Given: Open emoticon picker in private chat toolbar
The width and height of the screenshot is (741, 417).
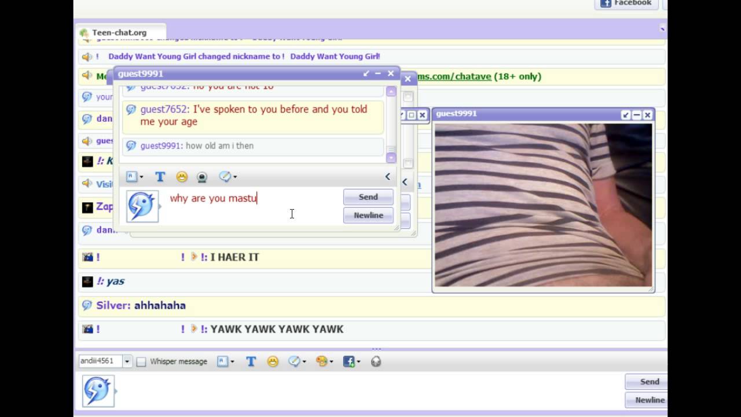Looking at the screenshot, I should coord(182,177).
